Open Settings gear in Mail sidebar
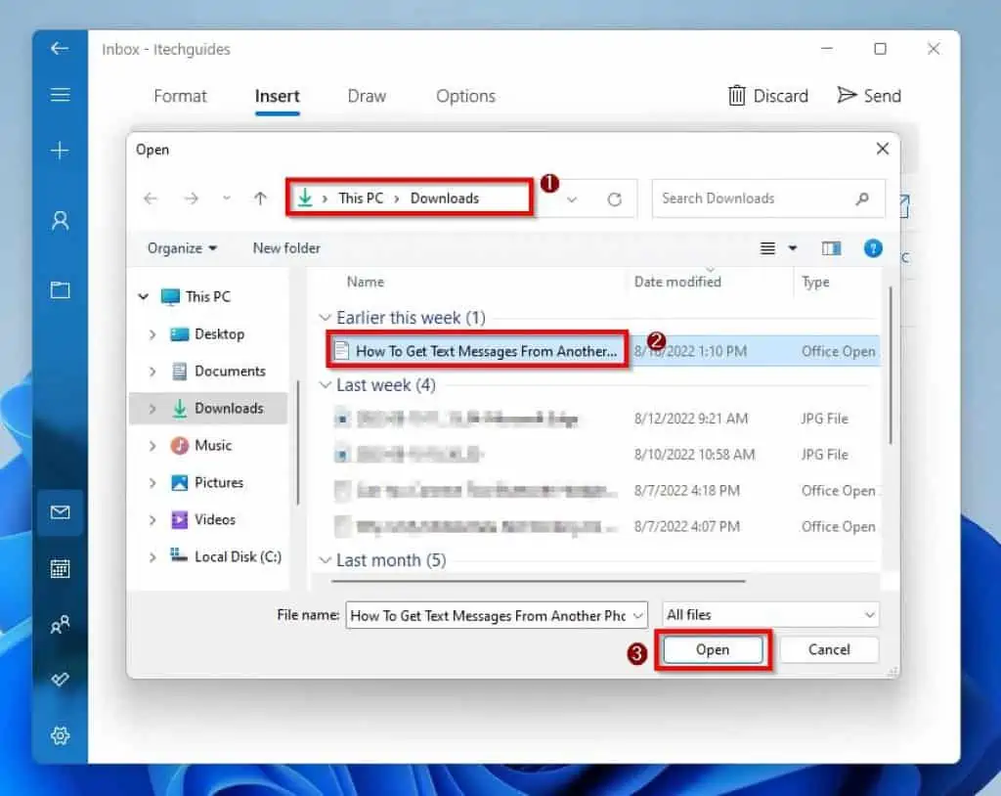This screenshot has height=796, width=1001. 60,735
